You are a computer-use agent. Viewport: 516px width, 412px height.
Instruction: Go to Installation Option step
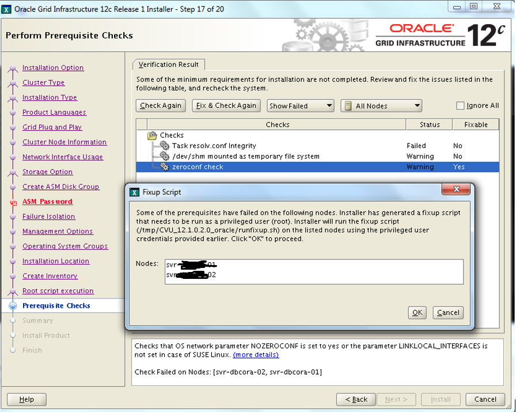tap(53, 67)
